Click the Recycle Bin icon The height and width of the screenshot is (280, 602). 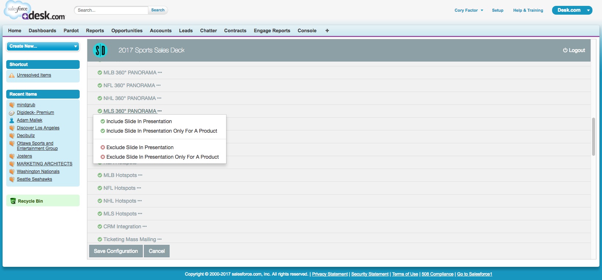click(x=13, y=201)
